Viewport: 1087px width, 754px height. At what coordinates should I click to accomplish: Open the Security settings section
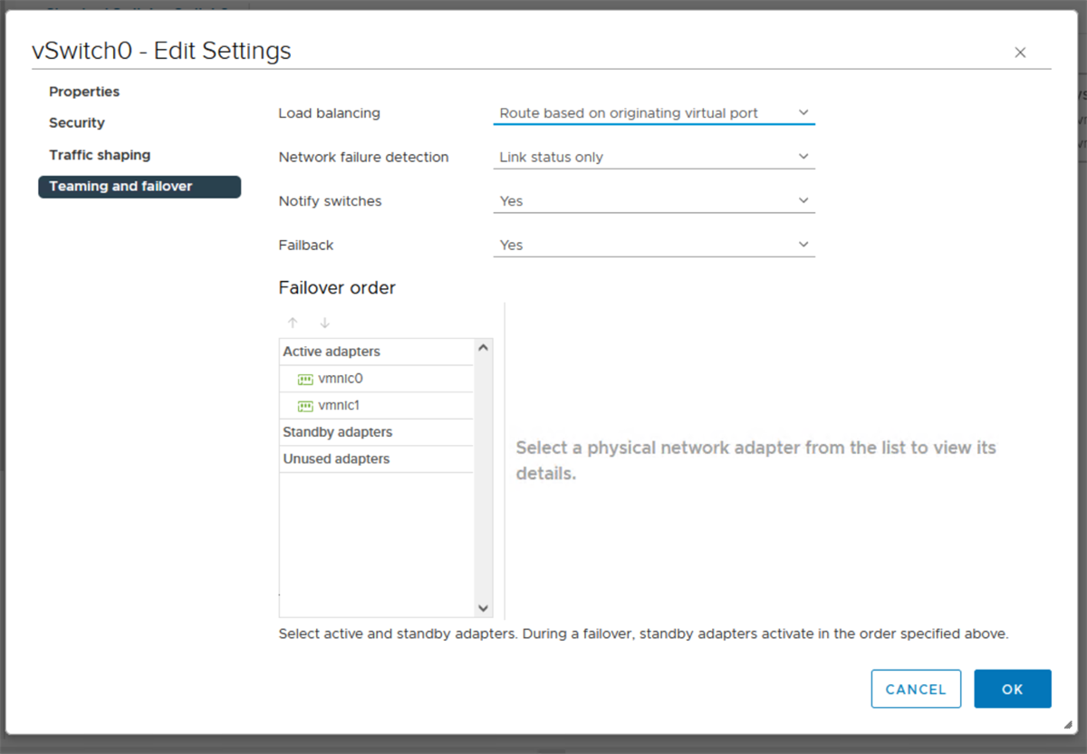tap(77, 123)
